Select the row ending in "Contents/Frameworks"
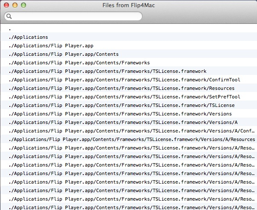 click(128, 62)
